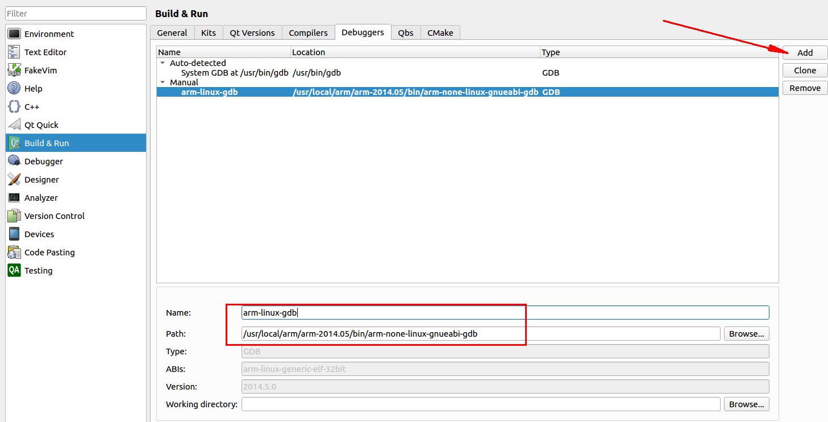Click the /usr/bin/gdb location cell
Viewport: 828px width, 422px height.
point(317,73)
